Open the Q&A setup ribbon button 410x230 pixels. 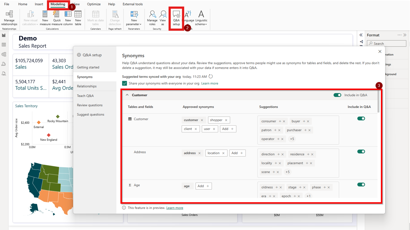176,18
